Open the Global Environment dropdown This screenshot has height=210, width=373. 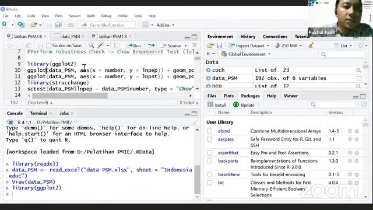246,54
